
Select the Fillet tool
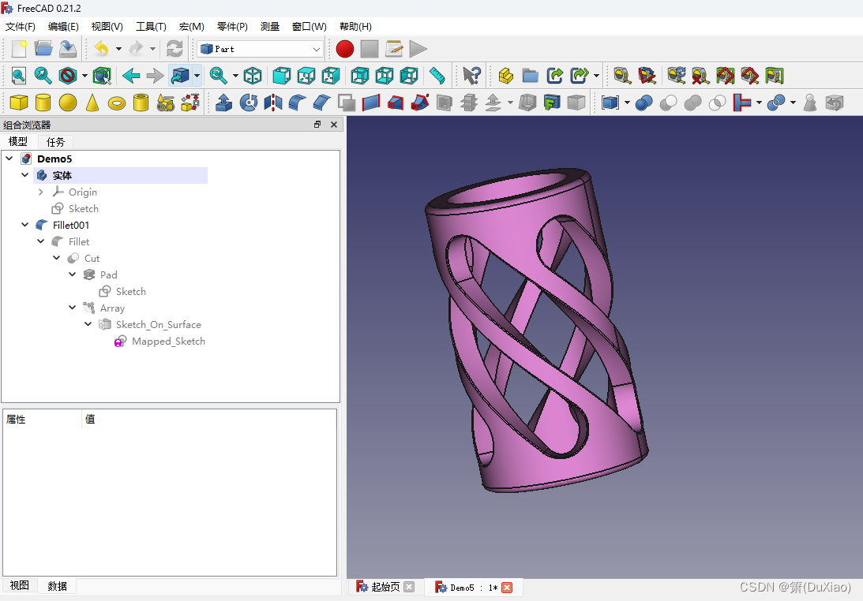point(297,103)
